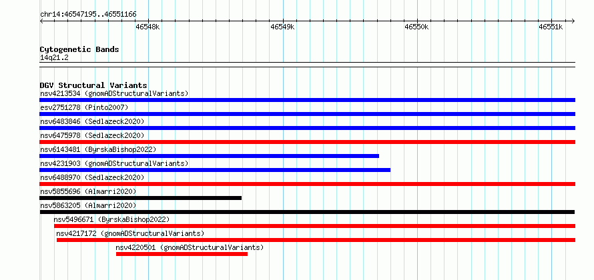Click the nsv5855696 (Almarri2020) label

click(x=88, y=191)
